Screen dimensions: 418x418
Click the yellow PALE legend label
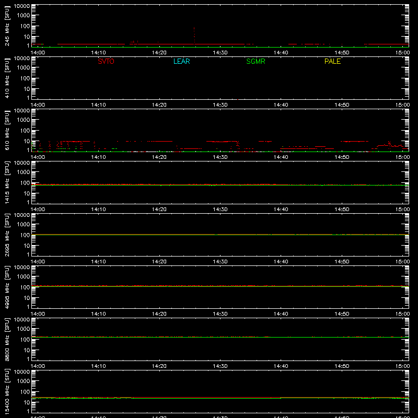[332, 61]
